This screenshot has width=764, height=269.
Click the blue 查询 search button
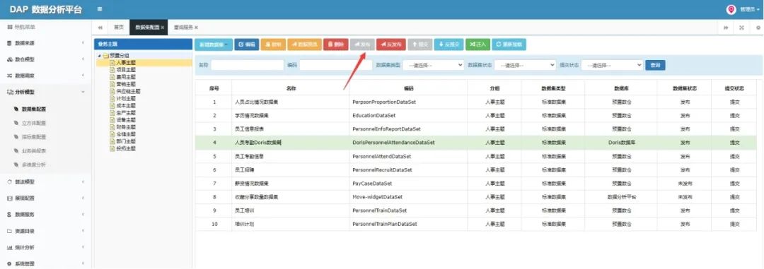(x=655, y=65)
